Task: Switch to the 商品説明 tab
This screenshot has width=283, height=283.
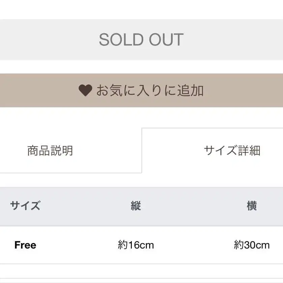Action: tap(50, 150)
